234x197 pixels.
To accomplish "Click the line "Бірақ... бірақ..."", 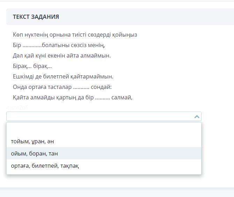I will point(32,66).
